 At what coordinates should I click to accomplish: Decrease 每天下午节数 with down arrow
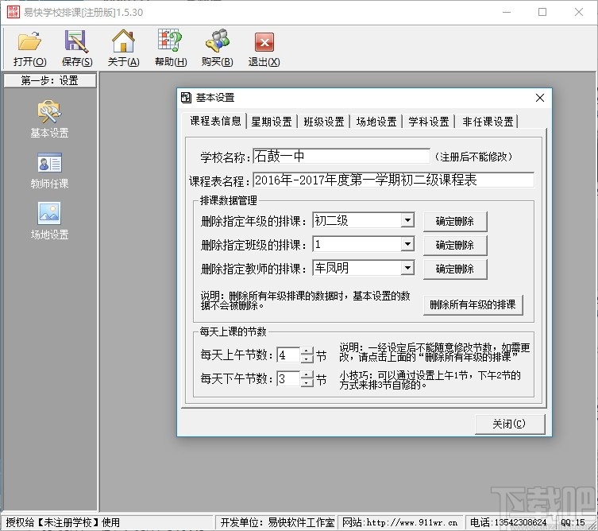[307, 383]
